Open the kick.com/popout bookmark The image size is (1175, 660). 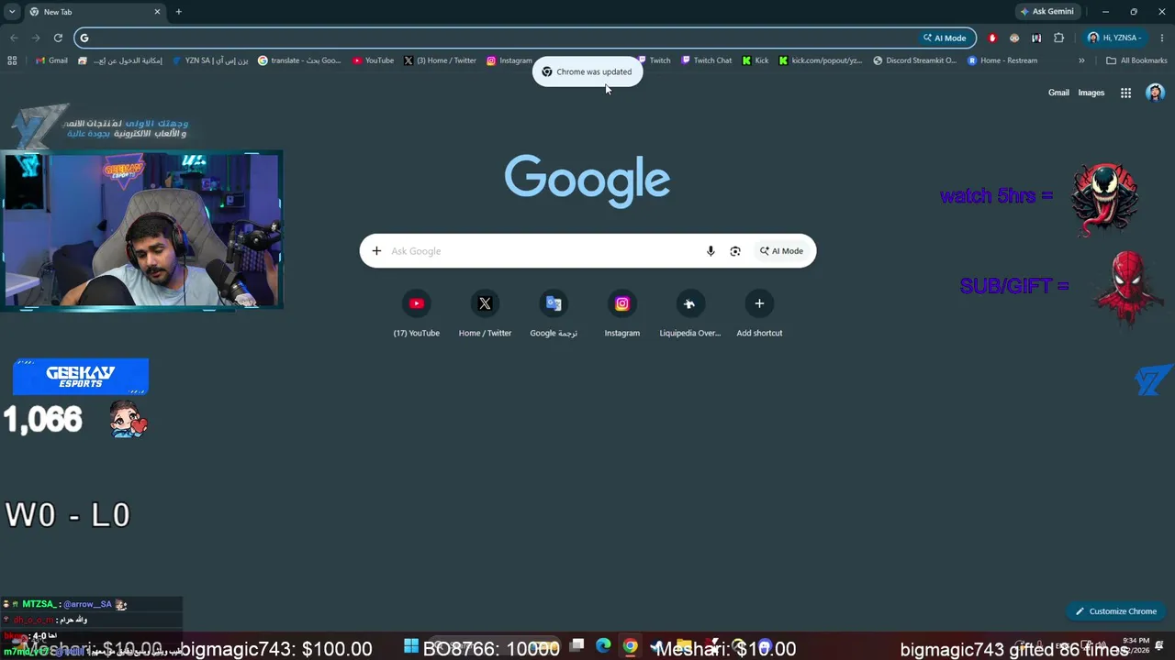[x=820, y=60]
